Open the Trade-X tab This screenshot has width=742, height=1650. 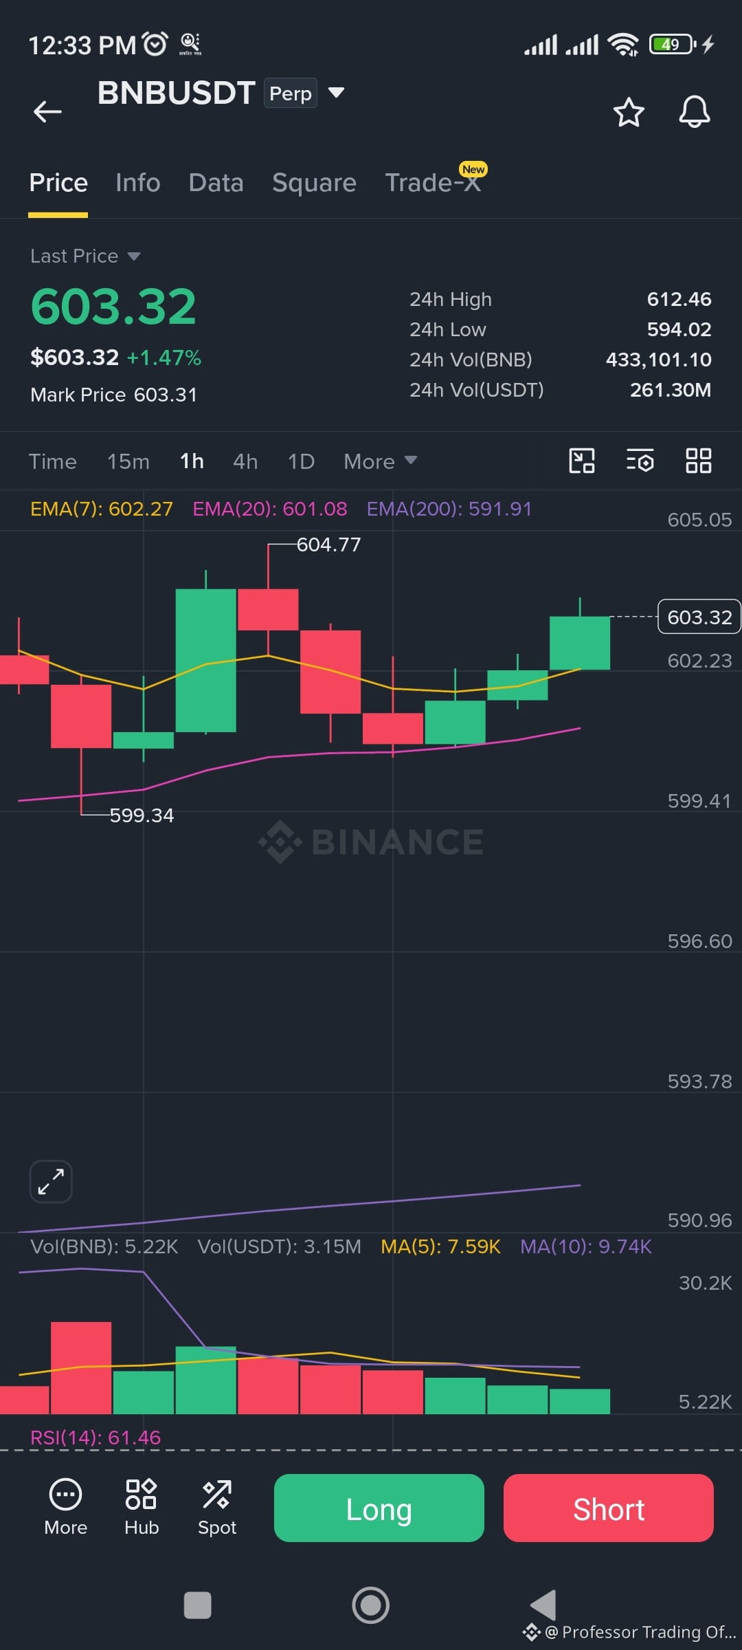point(433,181)
